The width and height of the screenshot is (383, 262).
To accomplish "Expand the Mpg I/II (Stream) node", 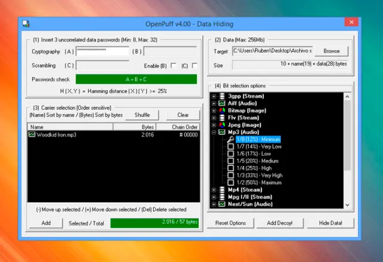I will (x=214, y=197).
